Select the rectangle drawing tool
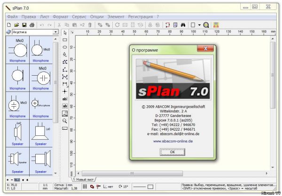The width and height of the screenshot is (282, 196). (x=65, y=40)
